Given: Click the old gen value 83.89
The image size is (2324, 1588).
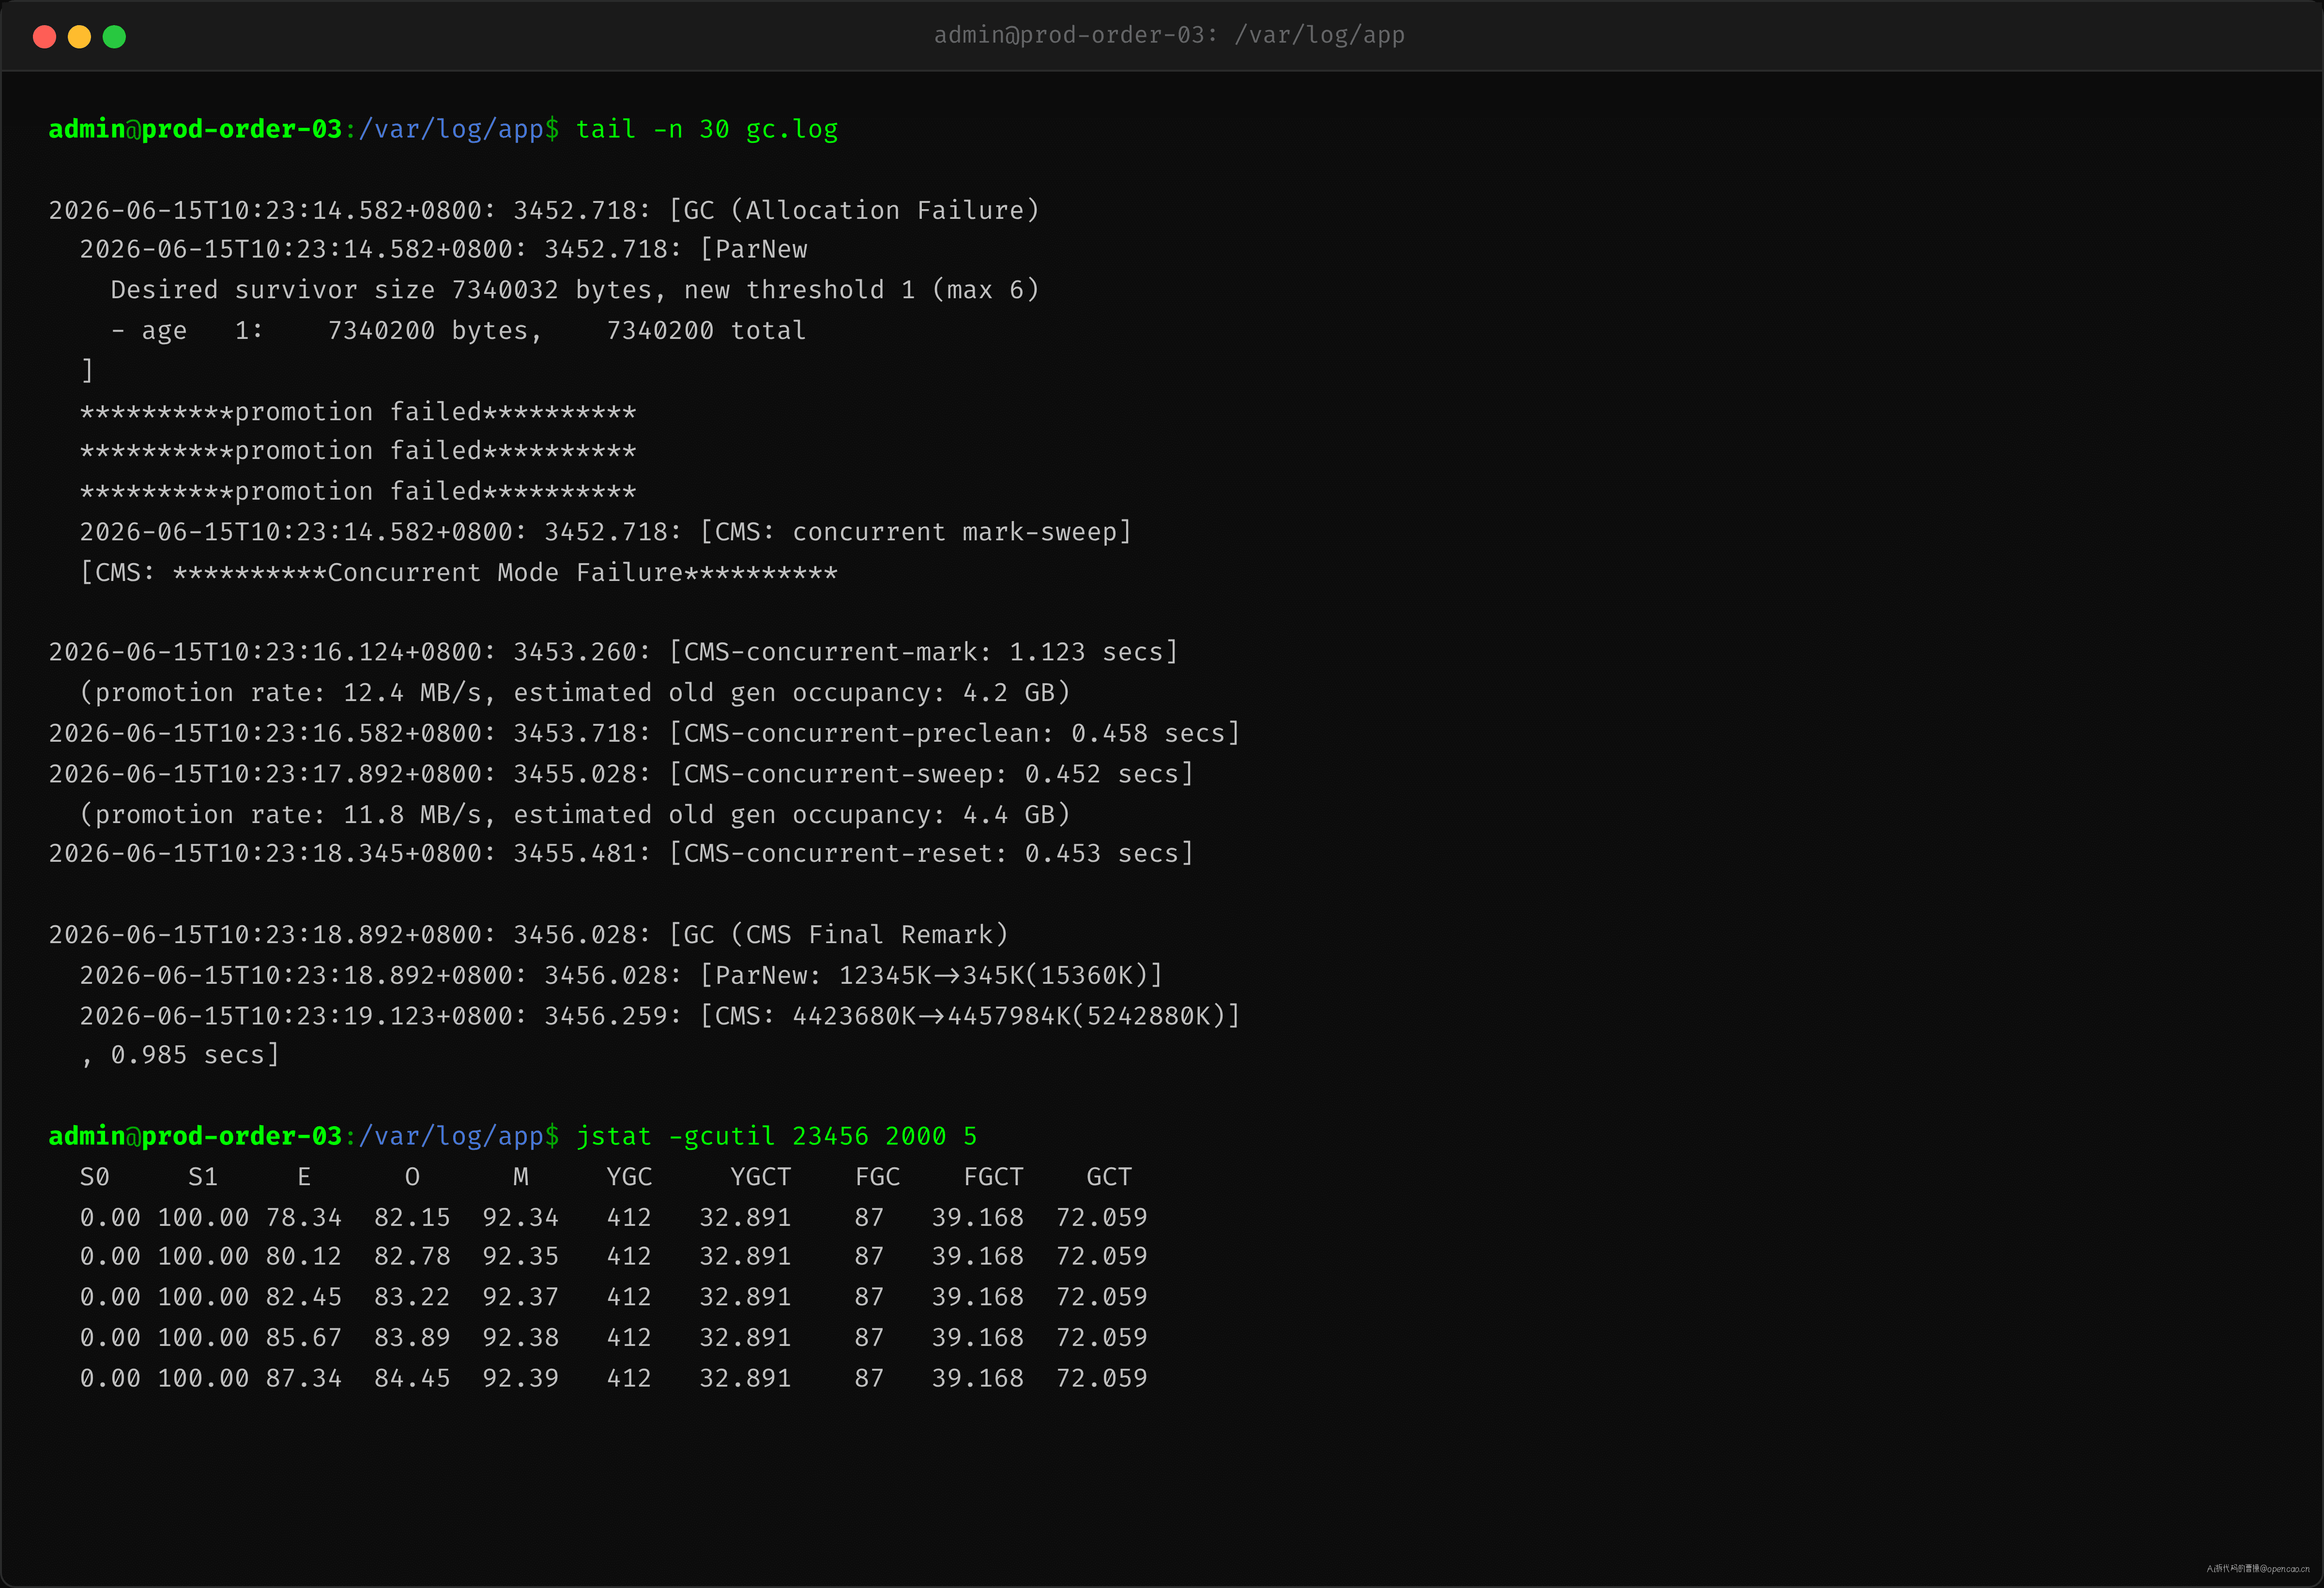Looking at the screenshot, I should coord(412,1338).
